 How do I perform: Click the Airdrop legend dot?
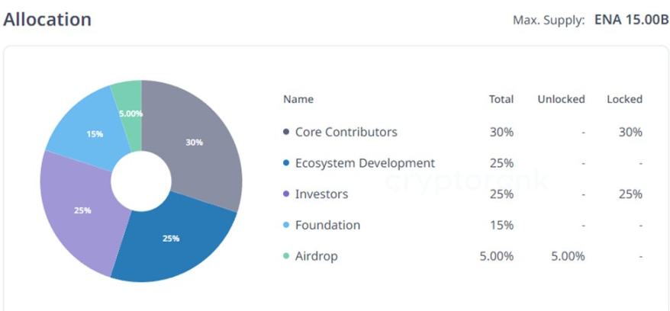(x=286, y=257)
